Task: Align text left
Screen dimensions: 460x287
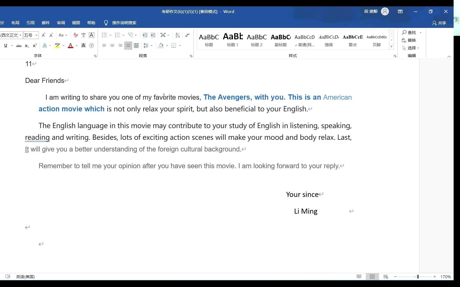Action: tap(104, 46)
